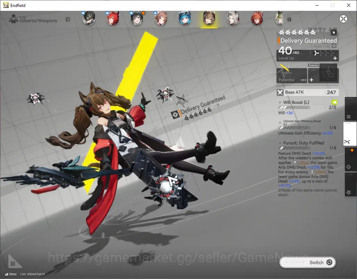Click the Switch weapon button

click(307, 262)
